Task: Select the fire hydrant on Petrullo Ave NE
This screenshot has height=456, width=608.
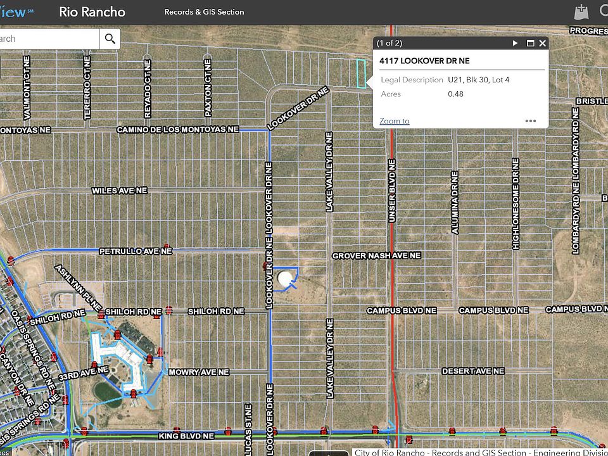Action: [167, 248]
